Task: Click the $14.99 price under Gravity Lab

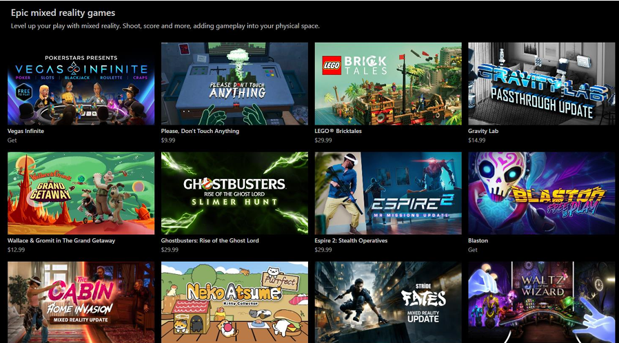Action: coord(477,141)
